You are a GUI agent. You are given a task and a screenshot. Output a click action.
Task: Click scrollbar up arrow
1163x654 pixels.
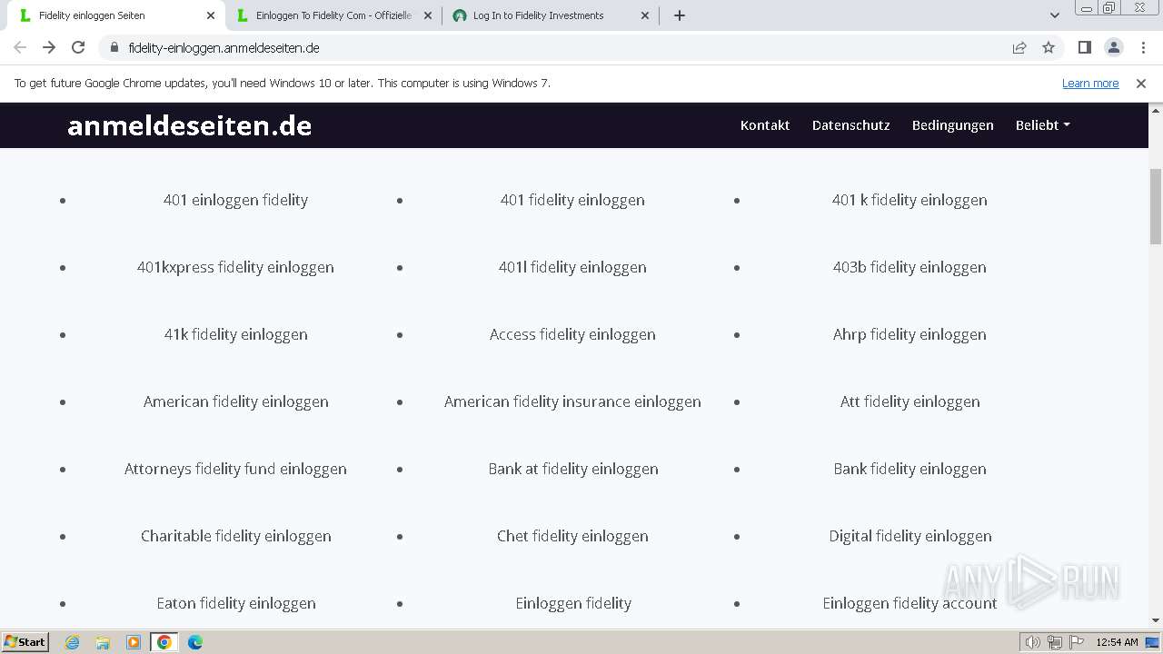click(1156, 109)
